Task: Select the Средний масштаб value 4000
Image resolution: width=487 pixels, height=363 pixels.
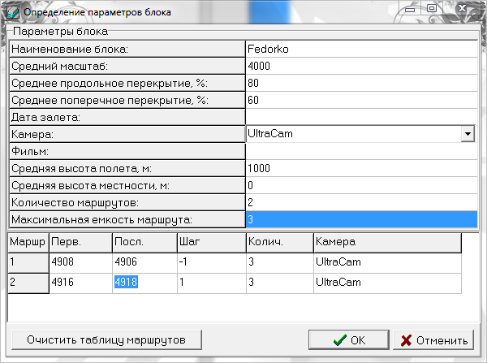Action: pos(361,67)
